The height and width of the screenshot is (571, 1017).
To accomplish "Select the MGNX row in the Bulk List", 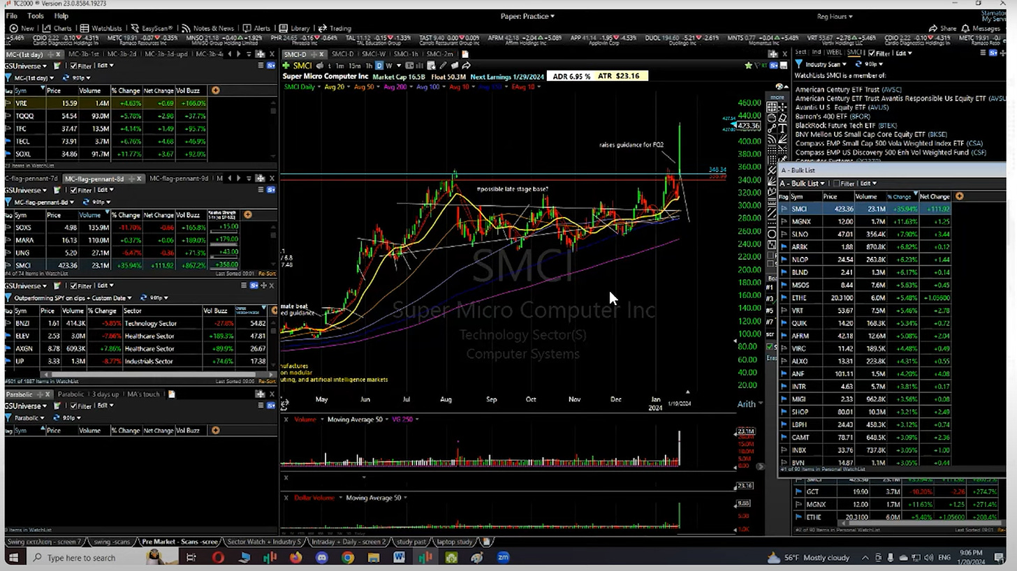I will click(865, 221).
